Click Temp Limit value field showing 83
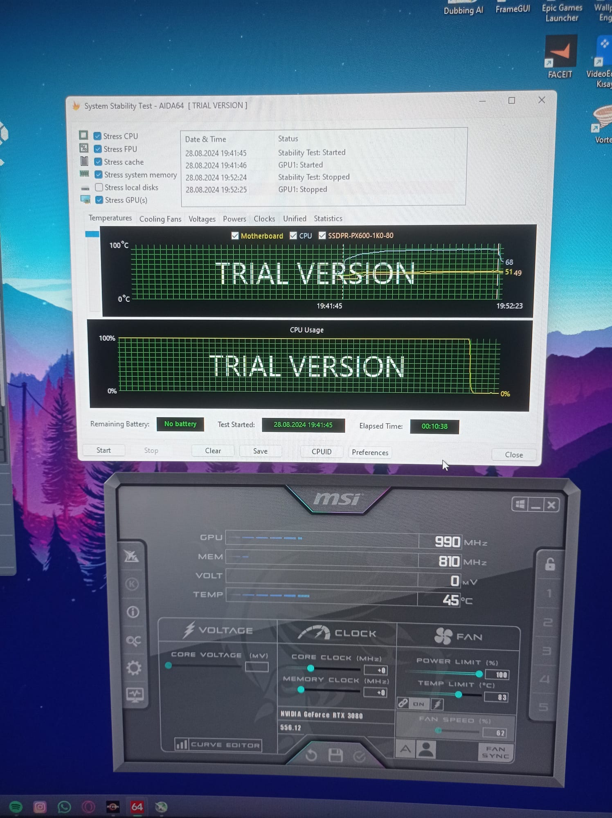 (x=496, y=697)
